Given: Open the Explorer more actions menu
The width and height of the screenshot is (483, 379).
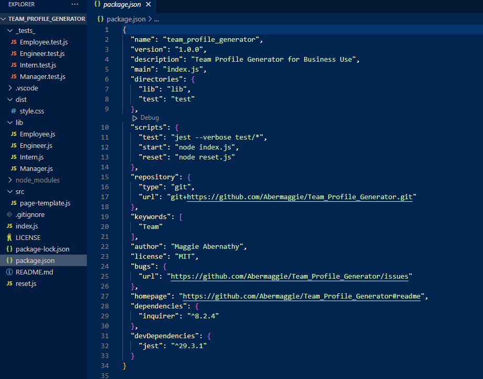Looking at the screenshot, I should [x=74, y=4].
